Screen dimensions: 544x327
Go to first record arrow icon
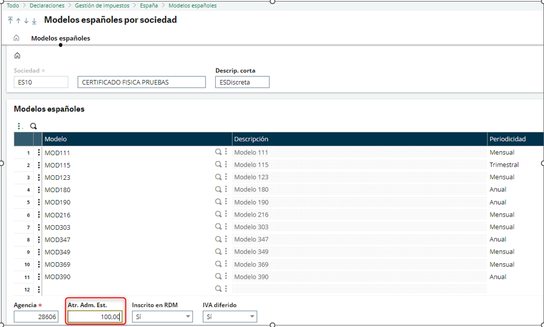point(10,20)
